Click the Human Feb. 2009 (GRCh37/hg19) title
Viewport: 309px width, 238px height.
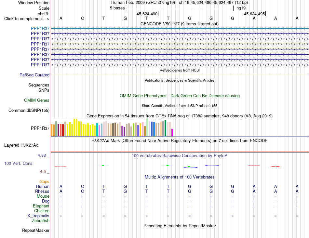point(143,3)
